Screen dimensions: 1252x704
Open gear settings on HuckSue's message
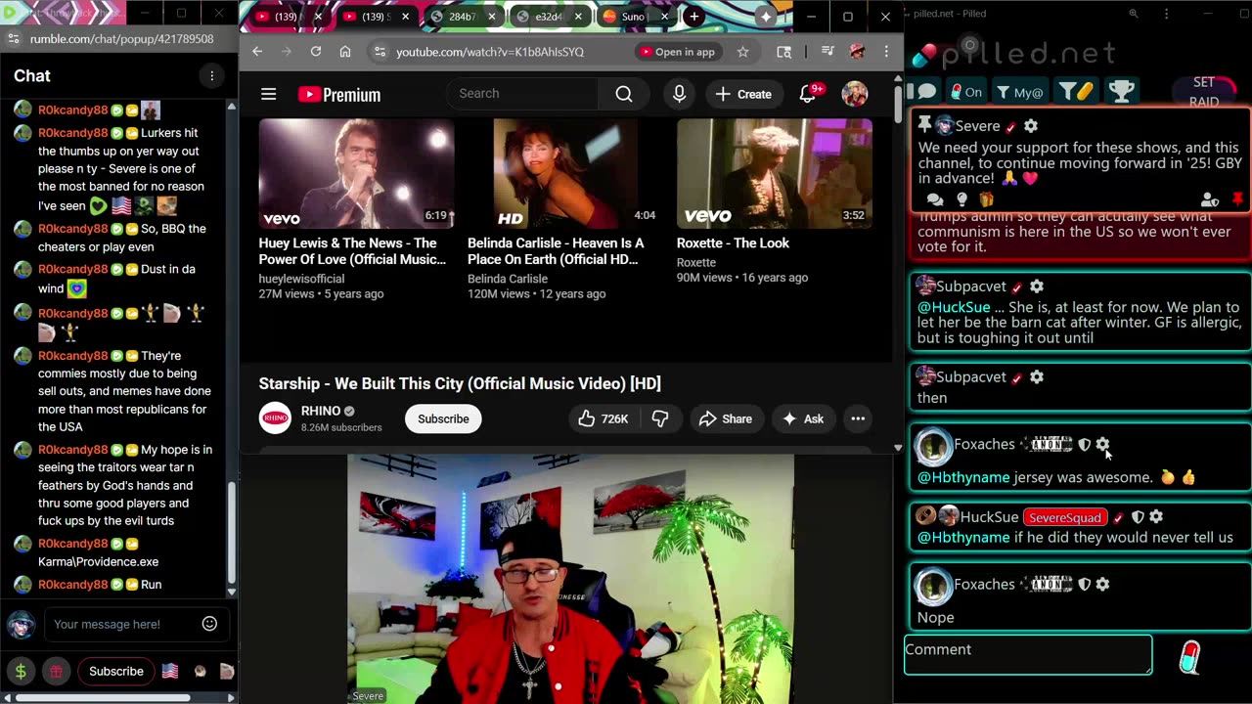(x=1156, y=516)
